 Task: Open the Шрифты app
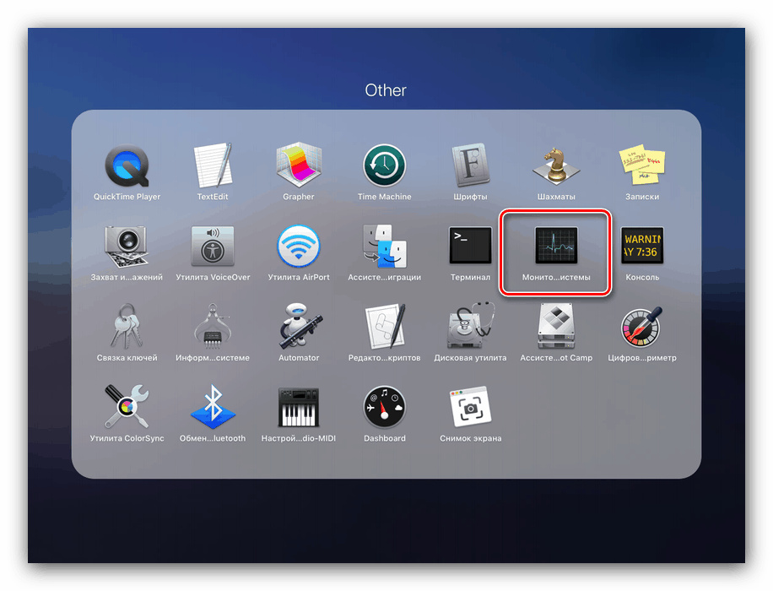point(470,165)
